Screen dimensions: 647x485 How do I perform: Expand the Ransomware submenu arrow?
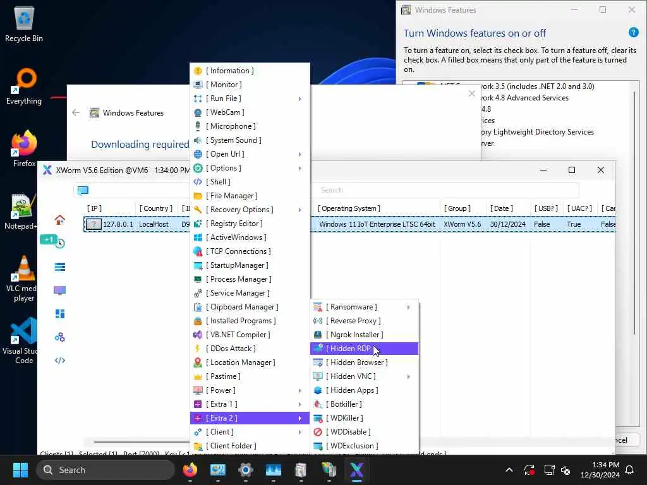click(409, 308)
